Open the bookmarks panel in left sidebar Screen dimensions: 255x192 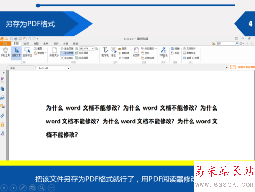click(3, 79)
